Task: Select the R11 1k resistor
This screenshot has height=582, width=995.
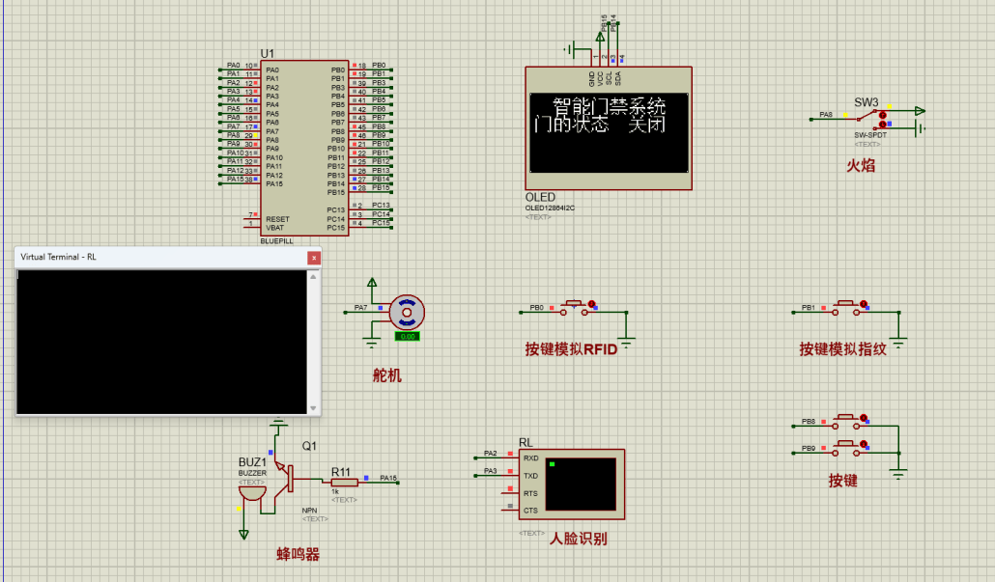Action: tap(345, 482)
